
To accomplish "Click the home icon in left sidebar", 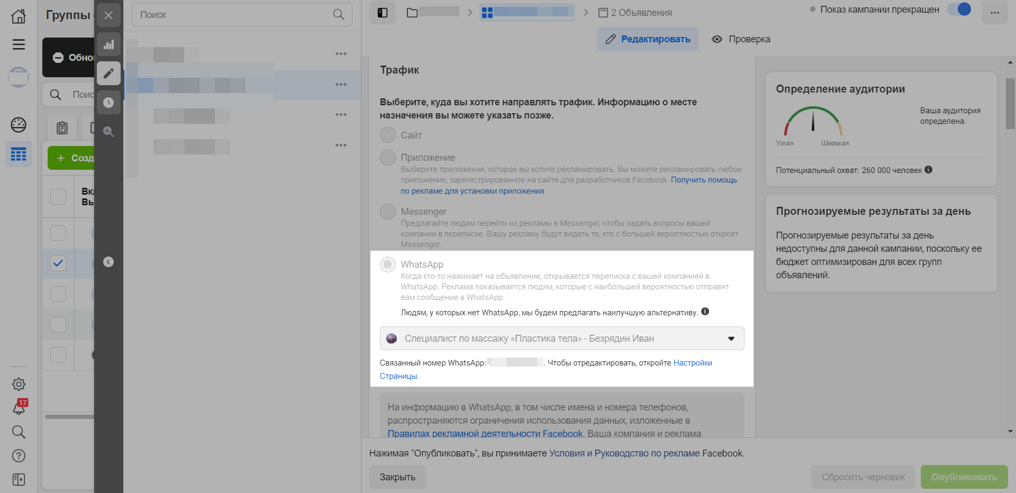I will 19,16.
